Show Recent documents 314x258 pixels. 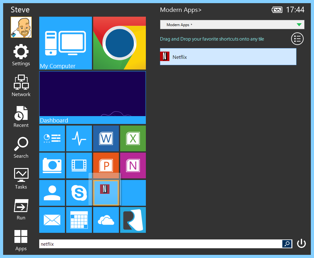coord(21,113)
